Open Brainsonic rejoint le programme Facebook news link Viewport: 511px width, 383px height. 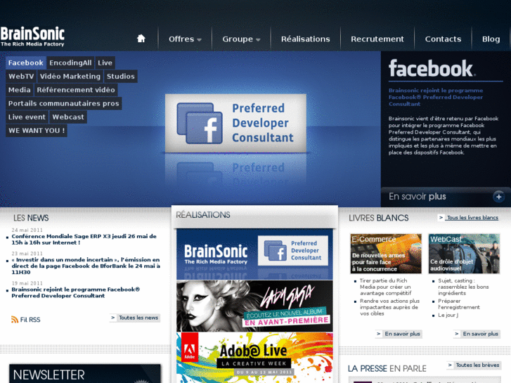coord(76,292)
